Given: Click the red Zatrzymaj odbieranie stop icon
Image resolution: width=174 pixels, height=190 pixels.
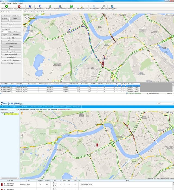Looking at the screenshot, I should [x=19, y=6].
